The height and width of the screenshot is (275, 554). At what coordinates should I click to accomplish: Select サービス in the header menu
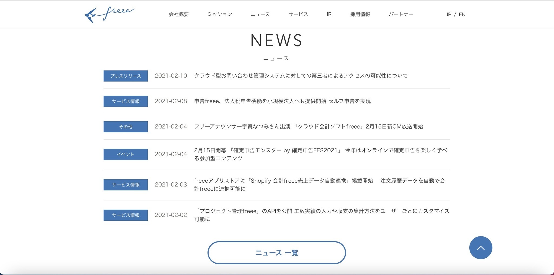[x=298, y=14]
